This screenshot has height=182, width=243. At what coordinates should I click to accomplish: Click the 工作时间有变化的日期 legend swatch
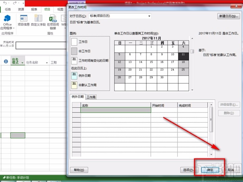tap(74, 60)
